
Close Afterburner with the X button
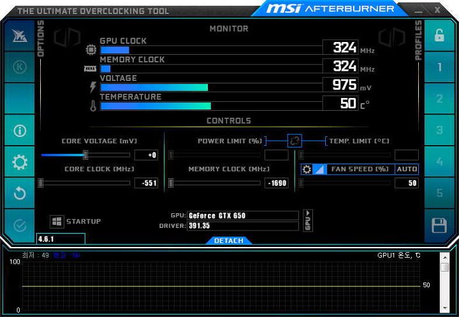(x=437, y=10)
